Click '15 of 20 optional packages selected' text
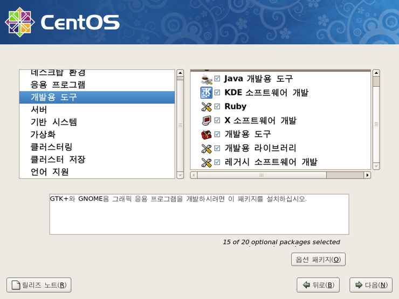 (281, 242)
